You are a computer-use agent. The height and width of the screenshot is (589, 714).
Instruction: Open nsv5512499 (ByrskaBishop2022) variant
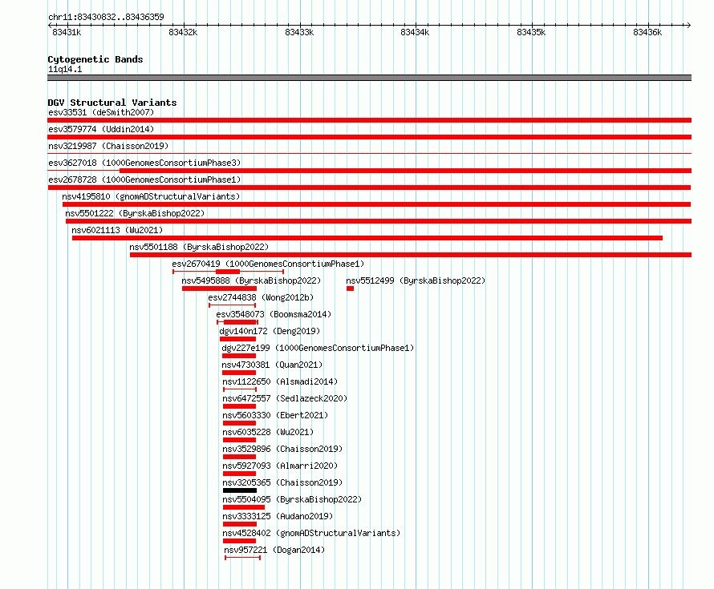tap(416, 280)
